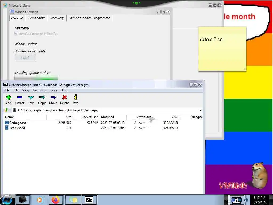Open the sticky notes taskbar icon
This screenshot has width=273, height=205.
coord(73,200)
